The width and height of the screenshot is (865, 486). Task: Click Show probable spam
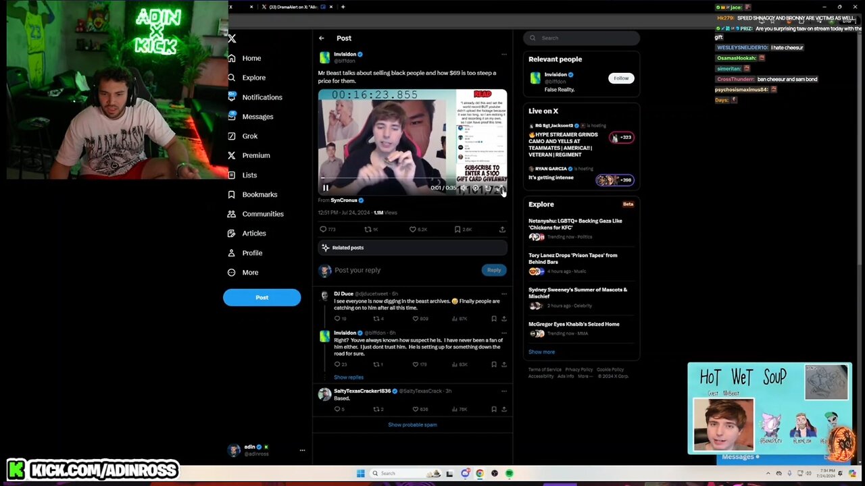pyautogui.click(x=412, y=425)
